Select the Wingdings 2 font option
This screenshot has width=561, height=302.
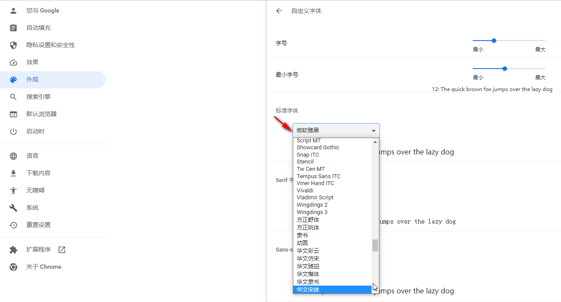pyautogui.click(x=332, y=205)
